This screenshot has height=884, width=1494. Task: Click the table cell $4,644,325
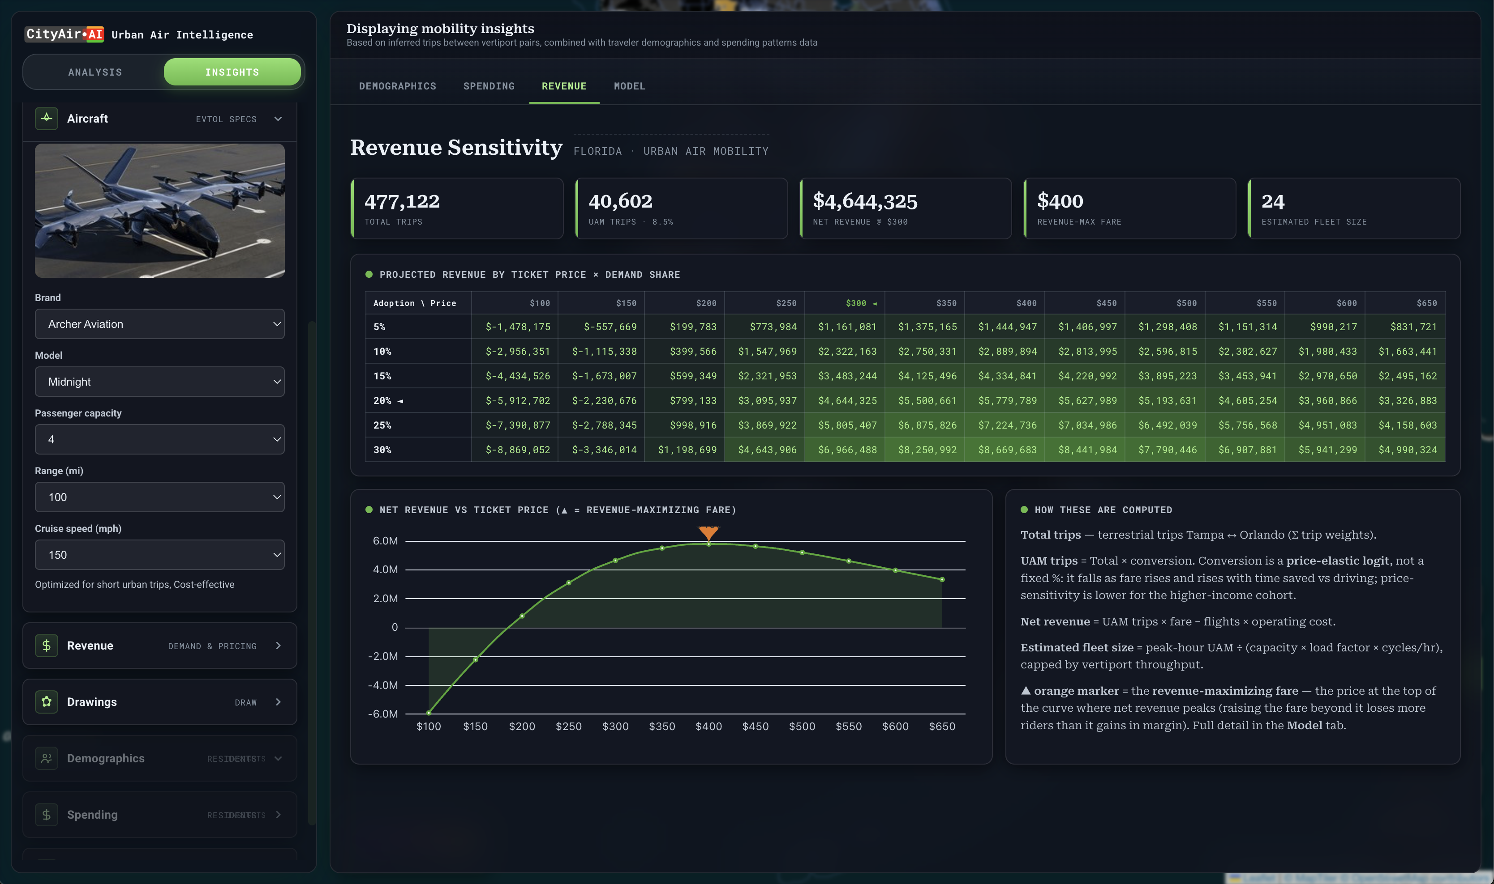tap(845, 400)
